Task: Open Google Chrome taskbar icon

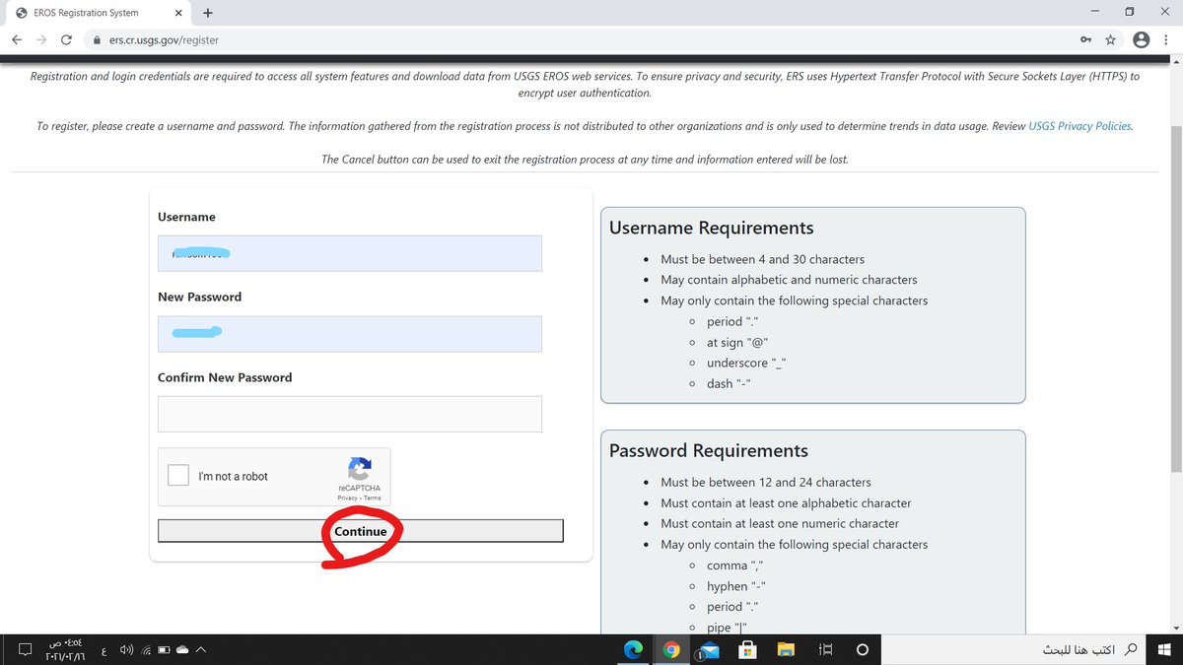Action: tap(671, 650)
